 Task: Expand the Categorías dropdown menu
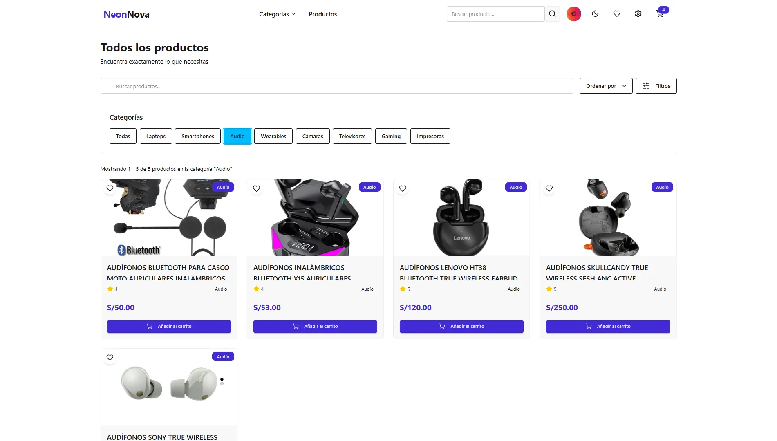click(277, 14)
